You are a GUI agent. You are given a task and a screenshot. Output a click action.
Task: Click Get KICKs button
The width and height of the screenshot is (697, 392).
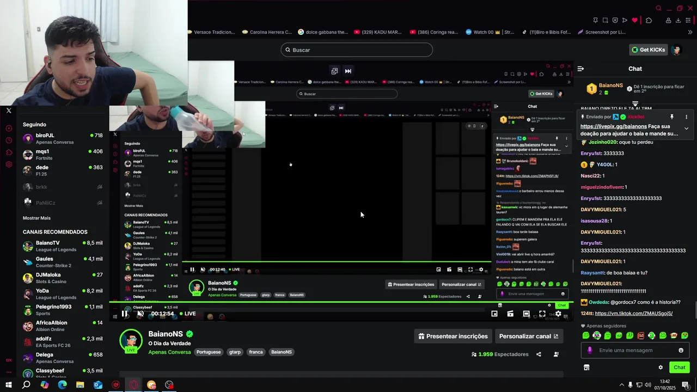point(648,50)
